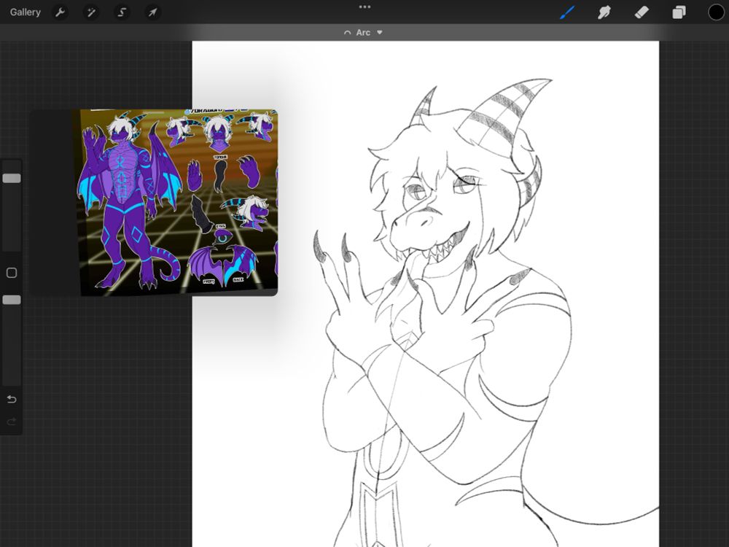Tap the floating reference image window
Image resolution: width=729 pixels, height=547 pixels.
pos(155,202)
